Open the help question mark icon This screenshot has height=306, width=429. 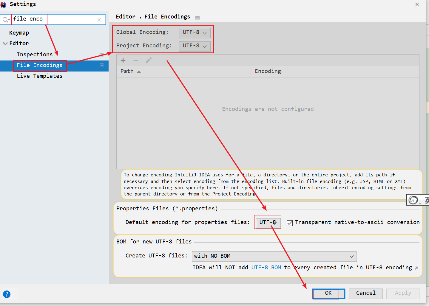[7, 294]
